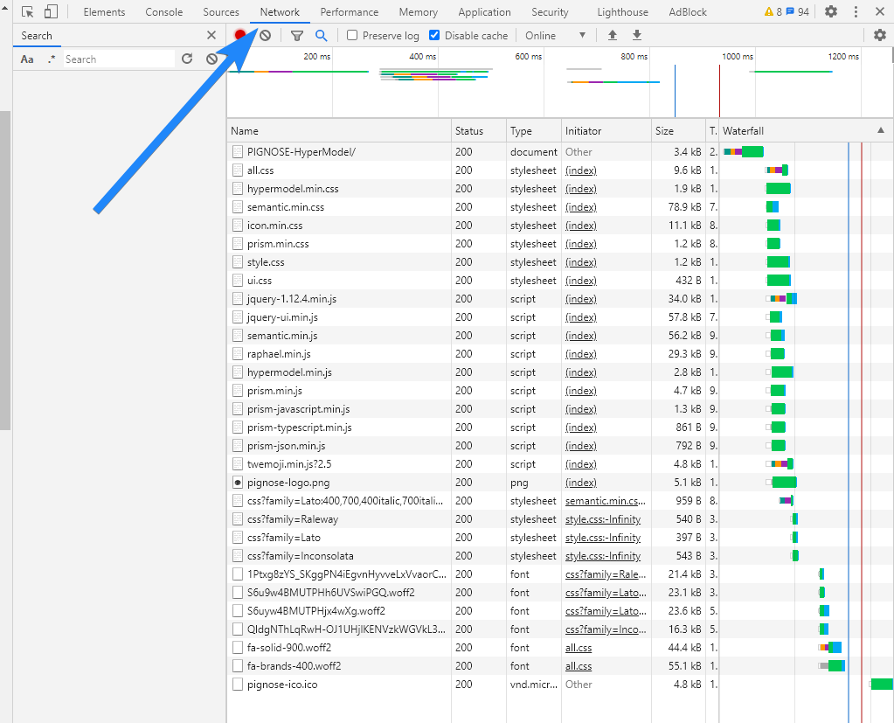The width and height of the screenshot is (894, 723).
Task: Toggle Waterfall column sort arrow
Action: 881,130
